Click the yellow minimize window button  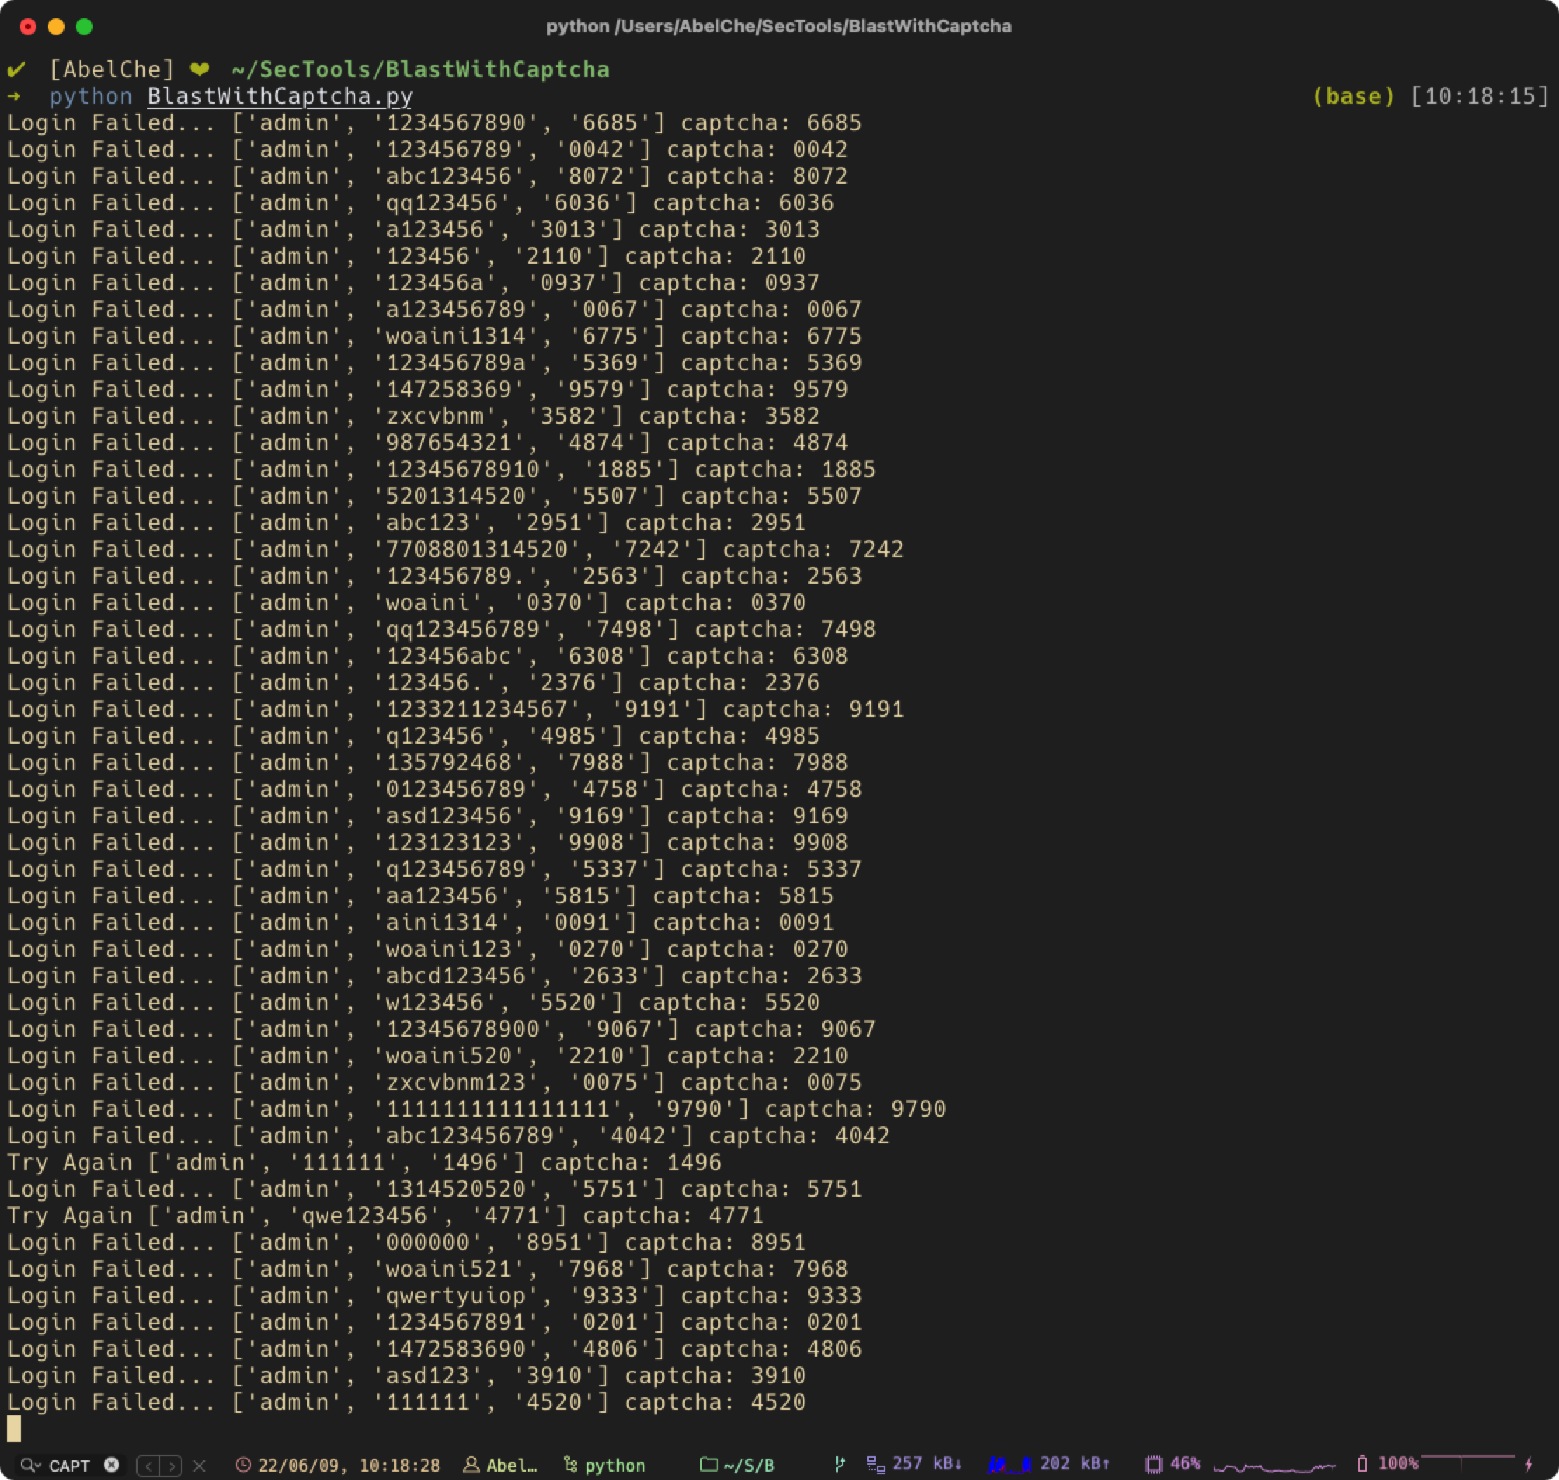(56, 27)
